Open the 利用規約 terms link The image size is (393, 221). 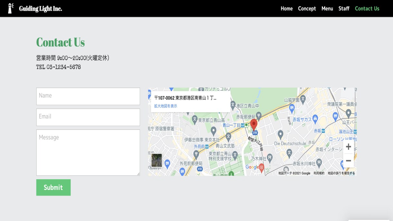click(x=319, y=173)
